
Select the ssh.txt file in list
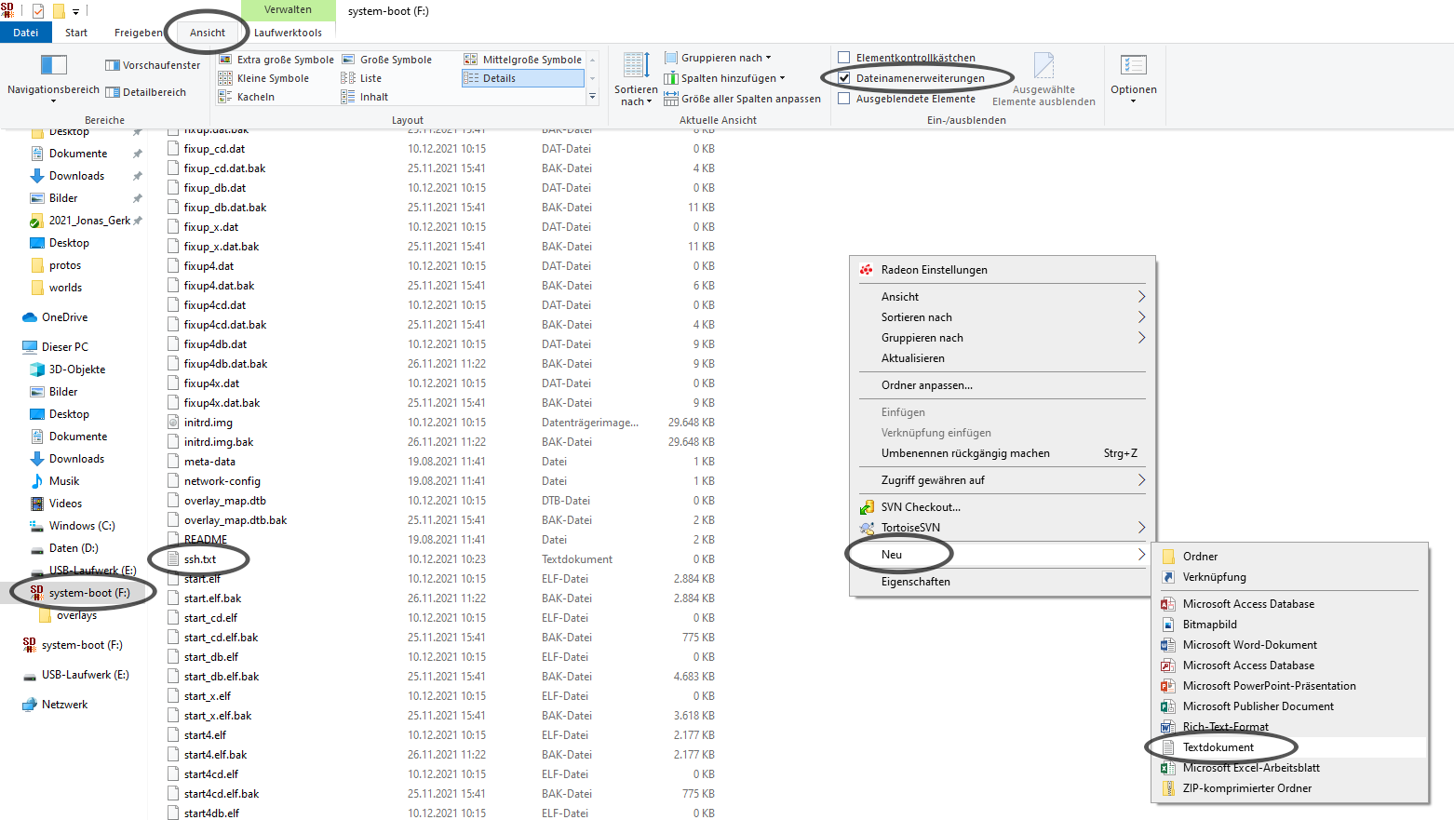coord(199,559)
